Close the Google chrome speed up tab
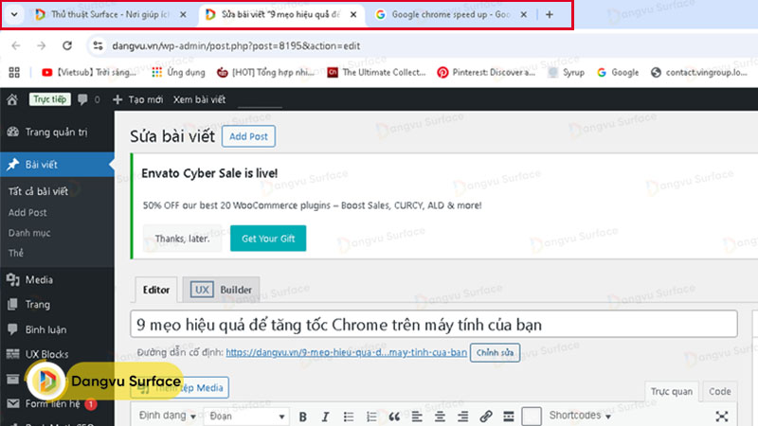This screenshot has height=426, width=758. 524,14
